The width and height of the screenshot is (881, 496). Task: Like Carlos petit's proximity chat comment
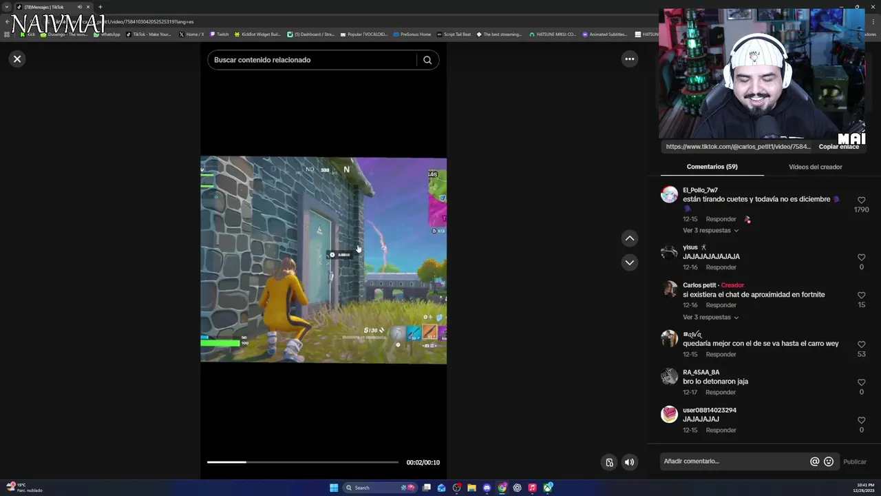pyautogui.click(x=861, y=296)
